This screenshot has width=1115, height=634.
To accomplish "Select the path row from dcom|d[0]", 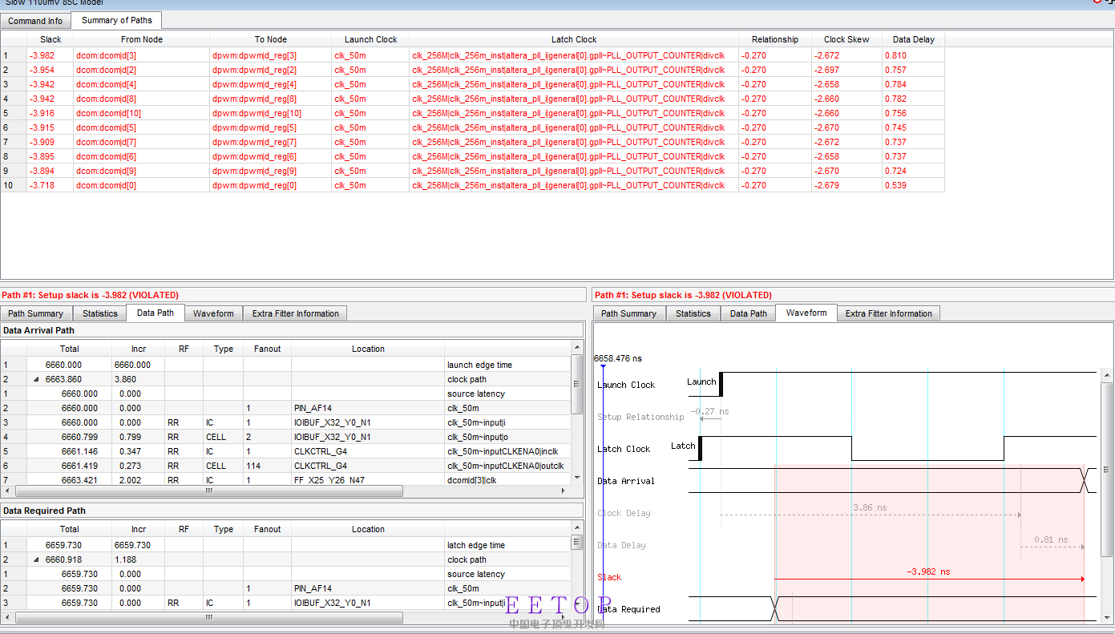I will (106, 185).
